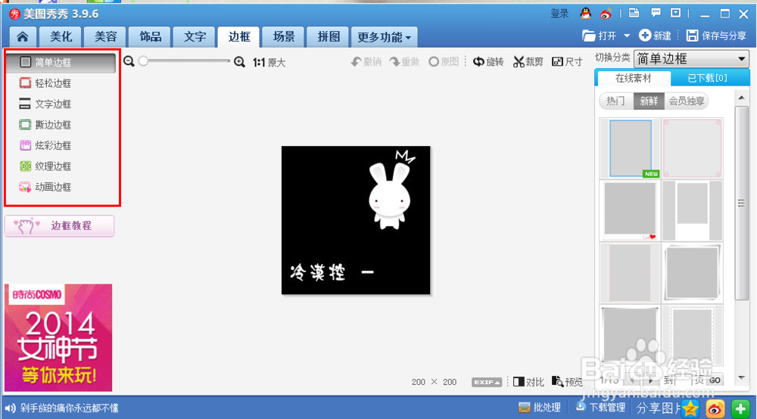
Task: Switch to the 文字 tab
Action: (195, 37)
